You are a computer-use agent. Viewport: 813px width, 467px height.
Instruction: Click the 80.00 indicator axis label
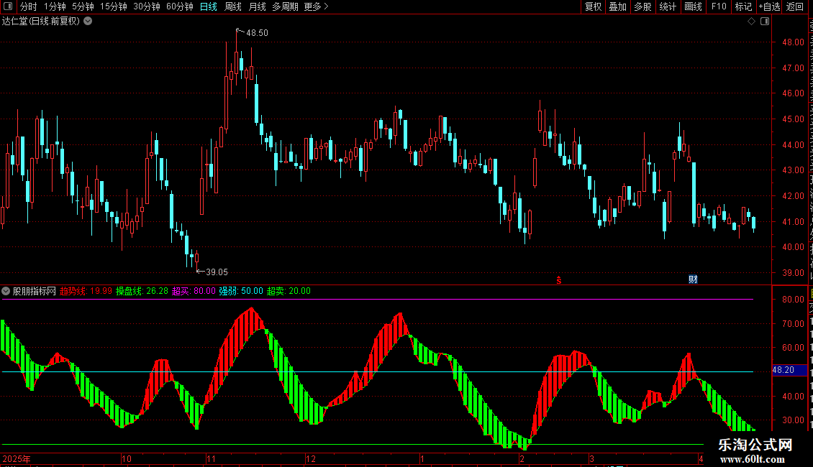coord(794,300)
